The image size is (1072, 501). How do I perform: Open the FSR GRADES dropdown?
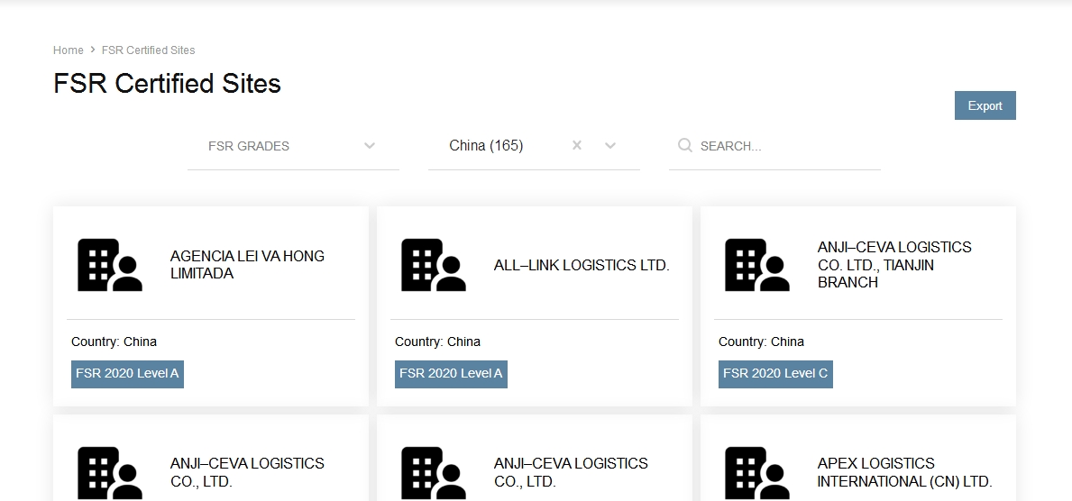coord(293,146)
